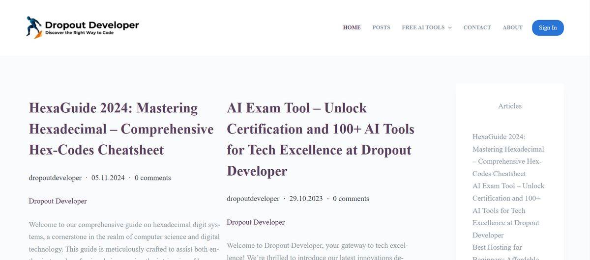Open 0 comments on the HexaGuide post
Screen dimensions: 590x260
pyautogui.click(x=153, y=178)
